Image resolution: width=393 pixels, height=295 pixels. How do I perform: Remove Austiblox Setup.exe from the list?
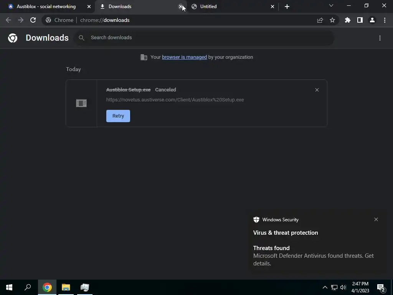click(x=317, y=90)
